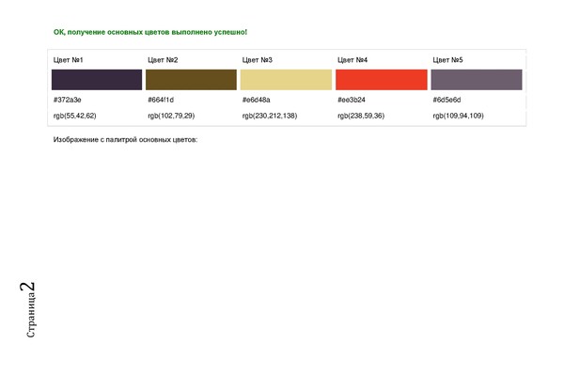The width and height of the screenshot is (564, 375).
Task: Click the 'Цвет №2' label
Action: click(163, 60)
